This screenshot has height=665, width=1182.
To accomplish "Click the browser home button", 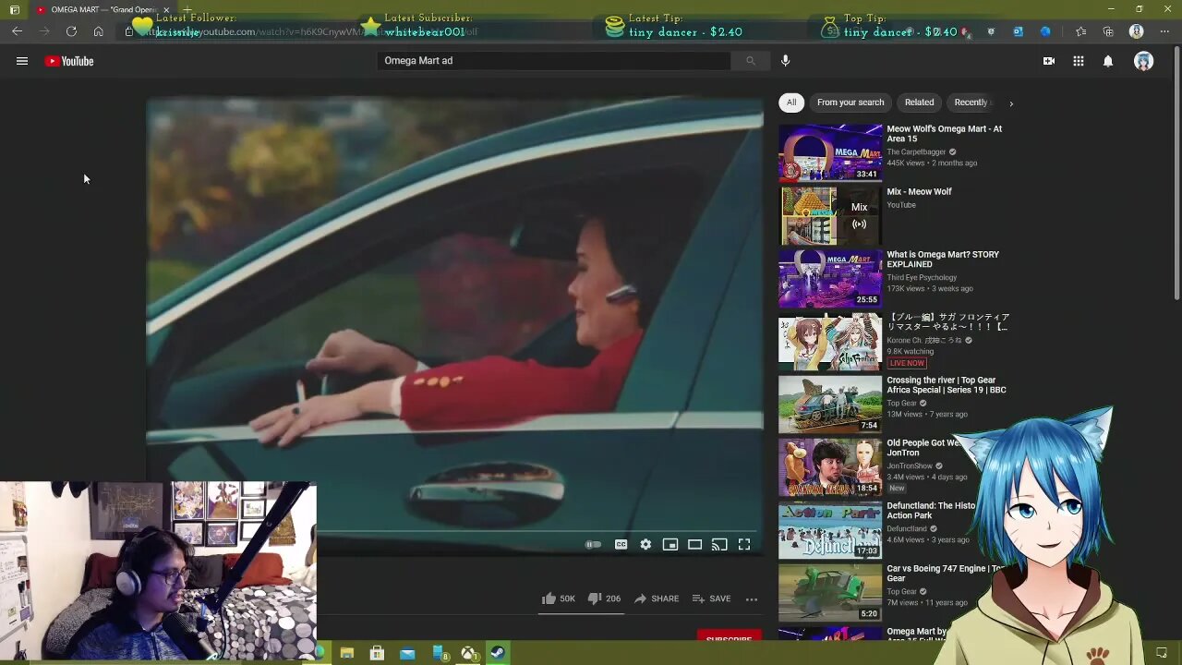I will [98, 31].
